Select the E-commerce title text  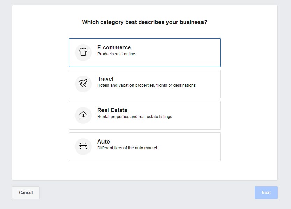(114, 47)
